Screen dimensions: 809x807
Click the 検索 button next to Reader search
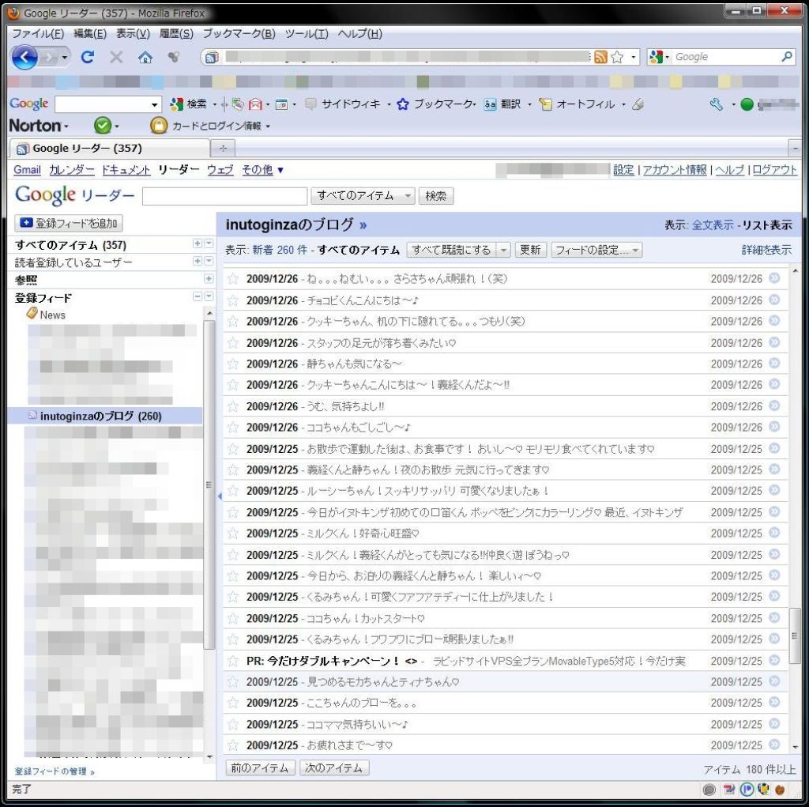pos(436,196)
